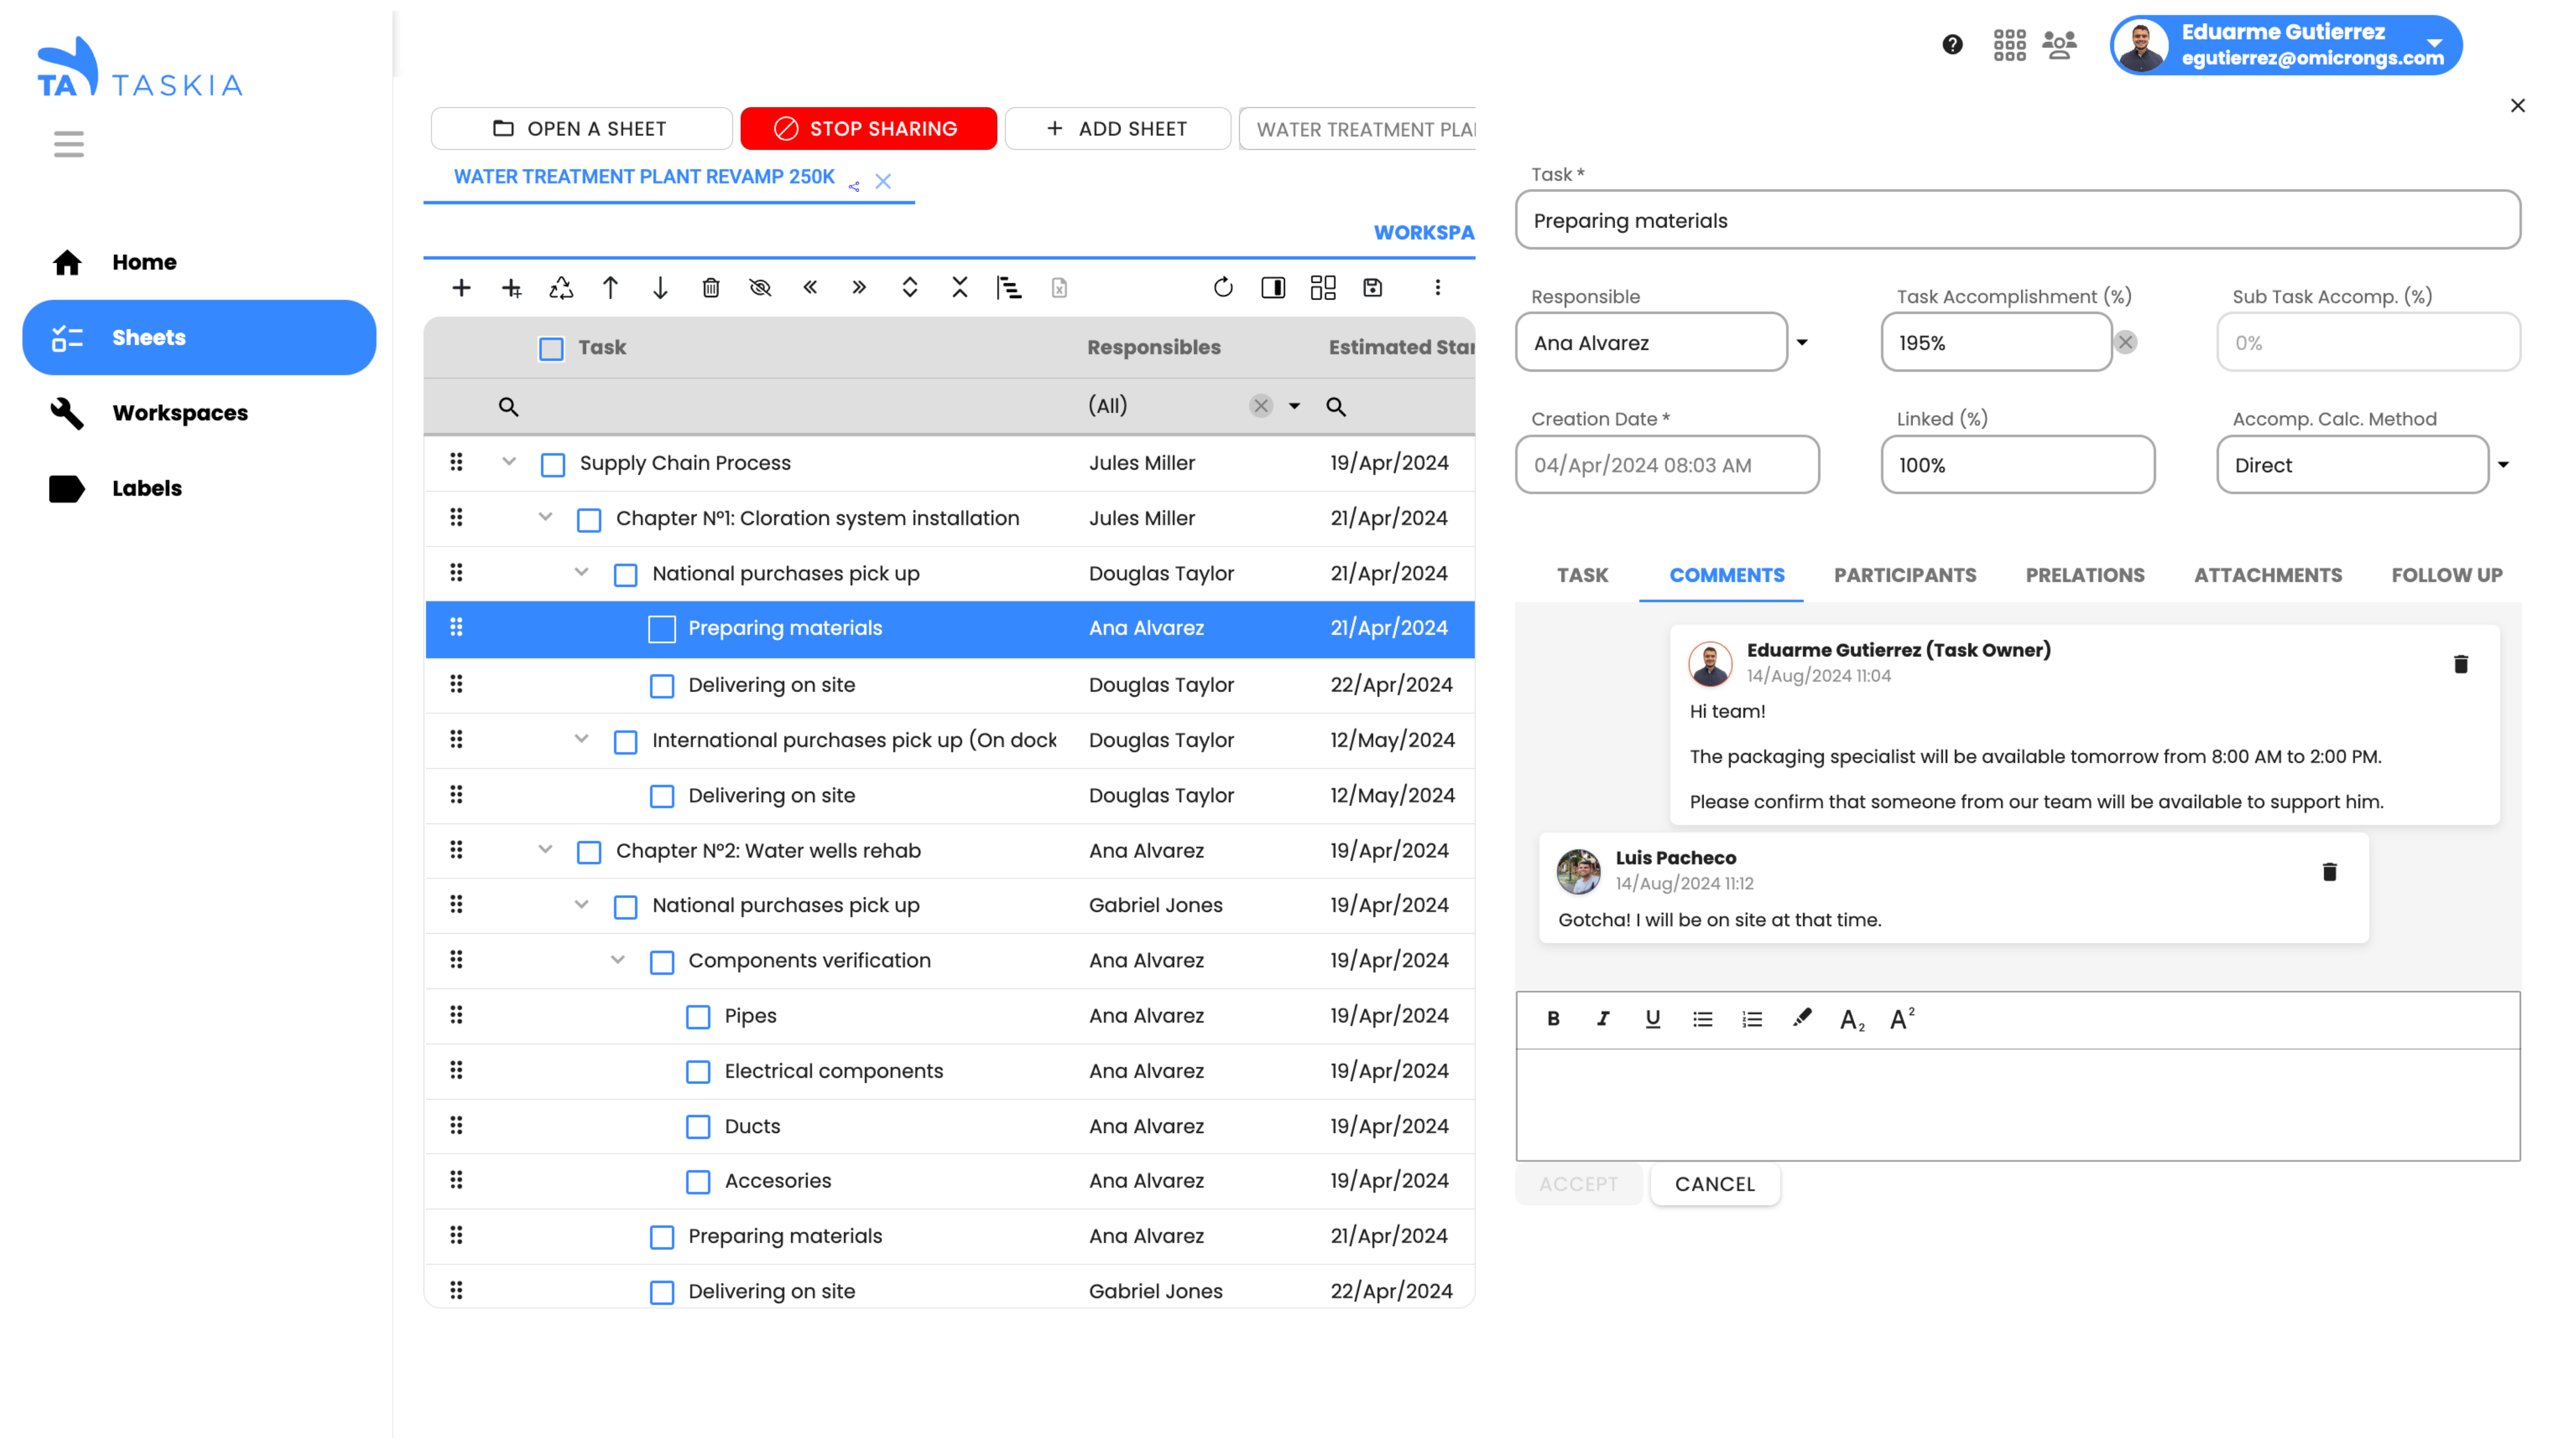Check the Electrical components checkbox
This screenshot has height=1449, width=2576.
point(698,1072)
